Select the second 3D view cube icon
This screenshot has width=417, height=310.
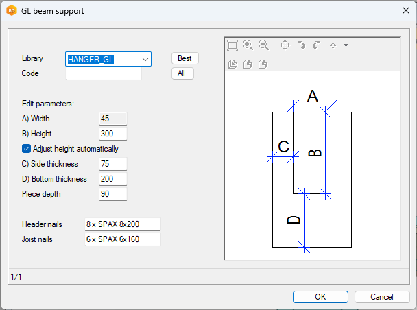[248, 64]
